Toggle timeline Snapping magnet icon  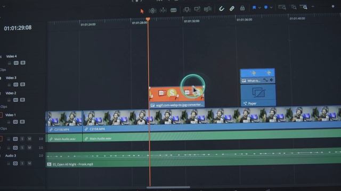[x=222, y=8]
